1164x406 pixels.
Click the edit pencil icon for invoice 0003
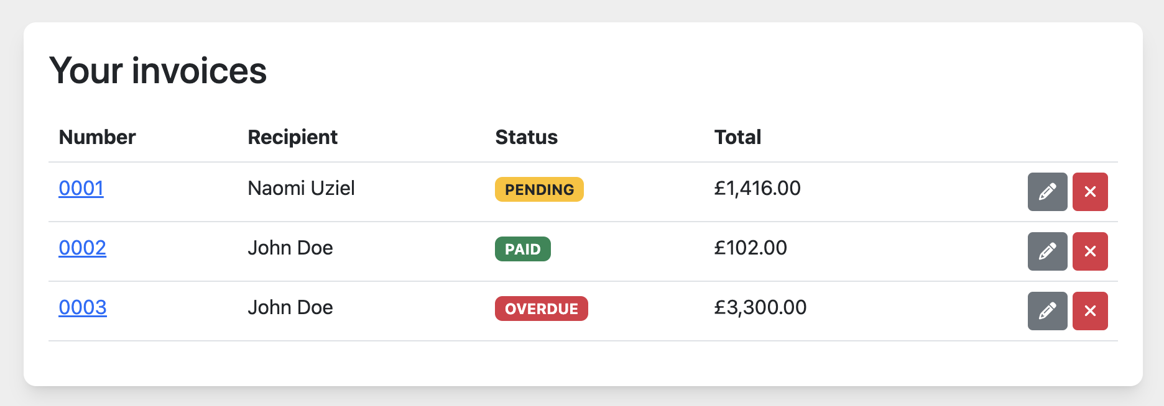1047,311
